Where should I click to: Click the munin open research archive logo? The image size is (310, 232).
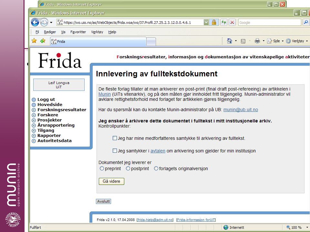tap(13, 185)
